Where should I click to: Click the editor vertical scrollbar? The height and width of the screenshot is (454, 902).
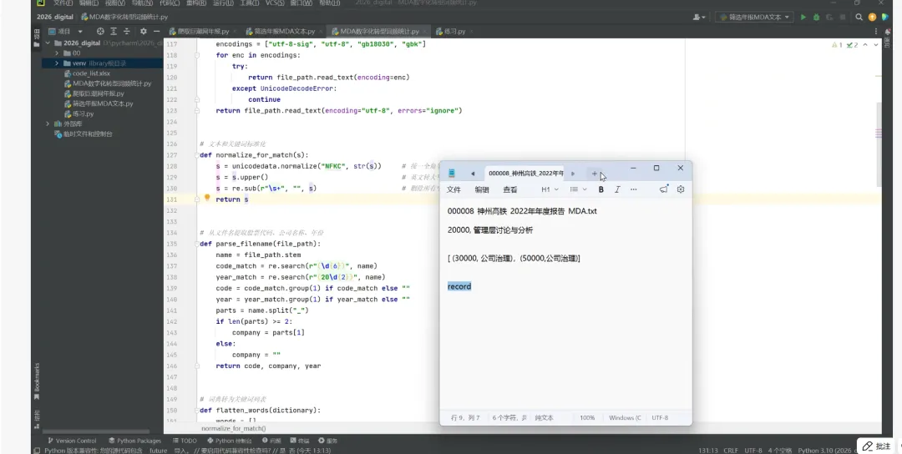pyautogui.click(x=879, y=144)
